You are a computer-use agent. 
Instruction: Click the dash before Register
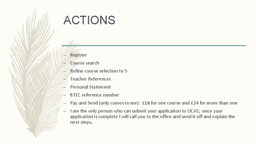coord(65,55)
